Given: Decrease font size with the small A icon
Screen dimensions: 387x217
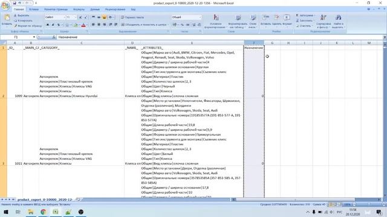Looking at the screenshot, I should (x=86, y=17).
